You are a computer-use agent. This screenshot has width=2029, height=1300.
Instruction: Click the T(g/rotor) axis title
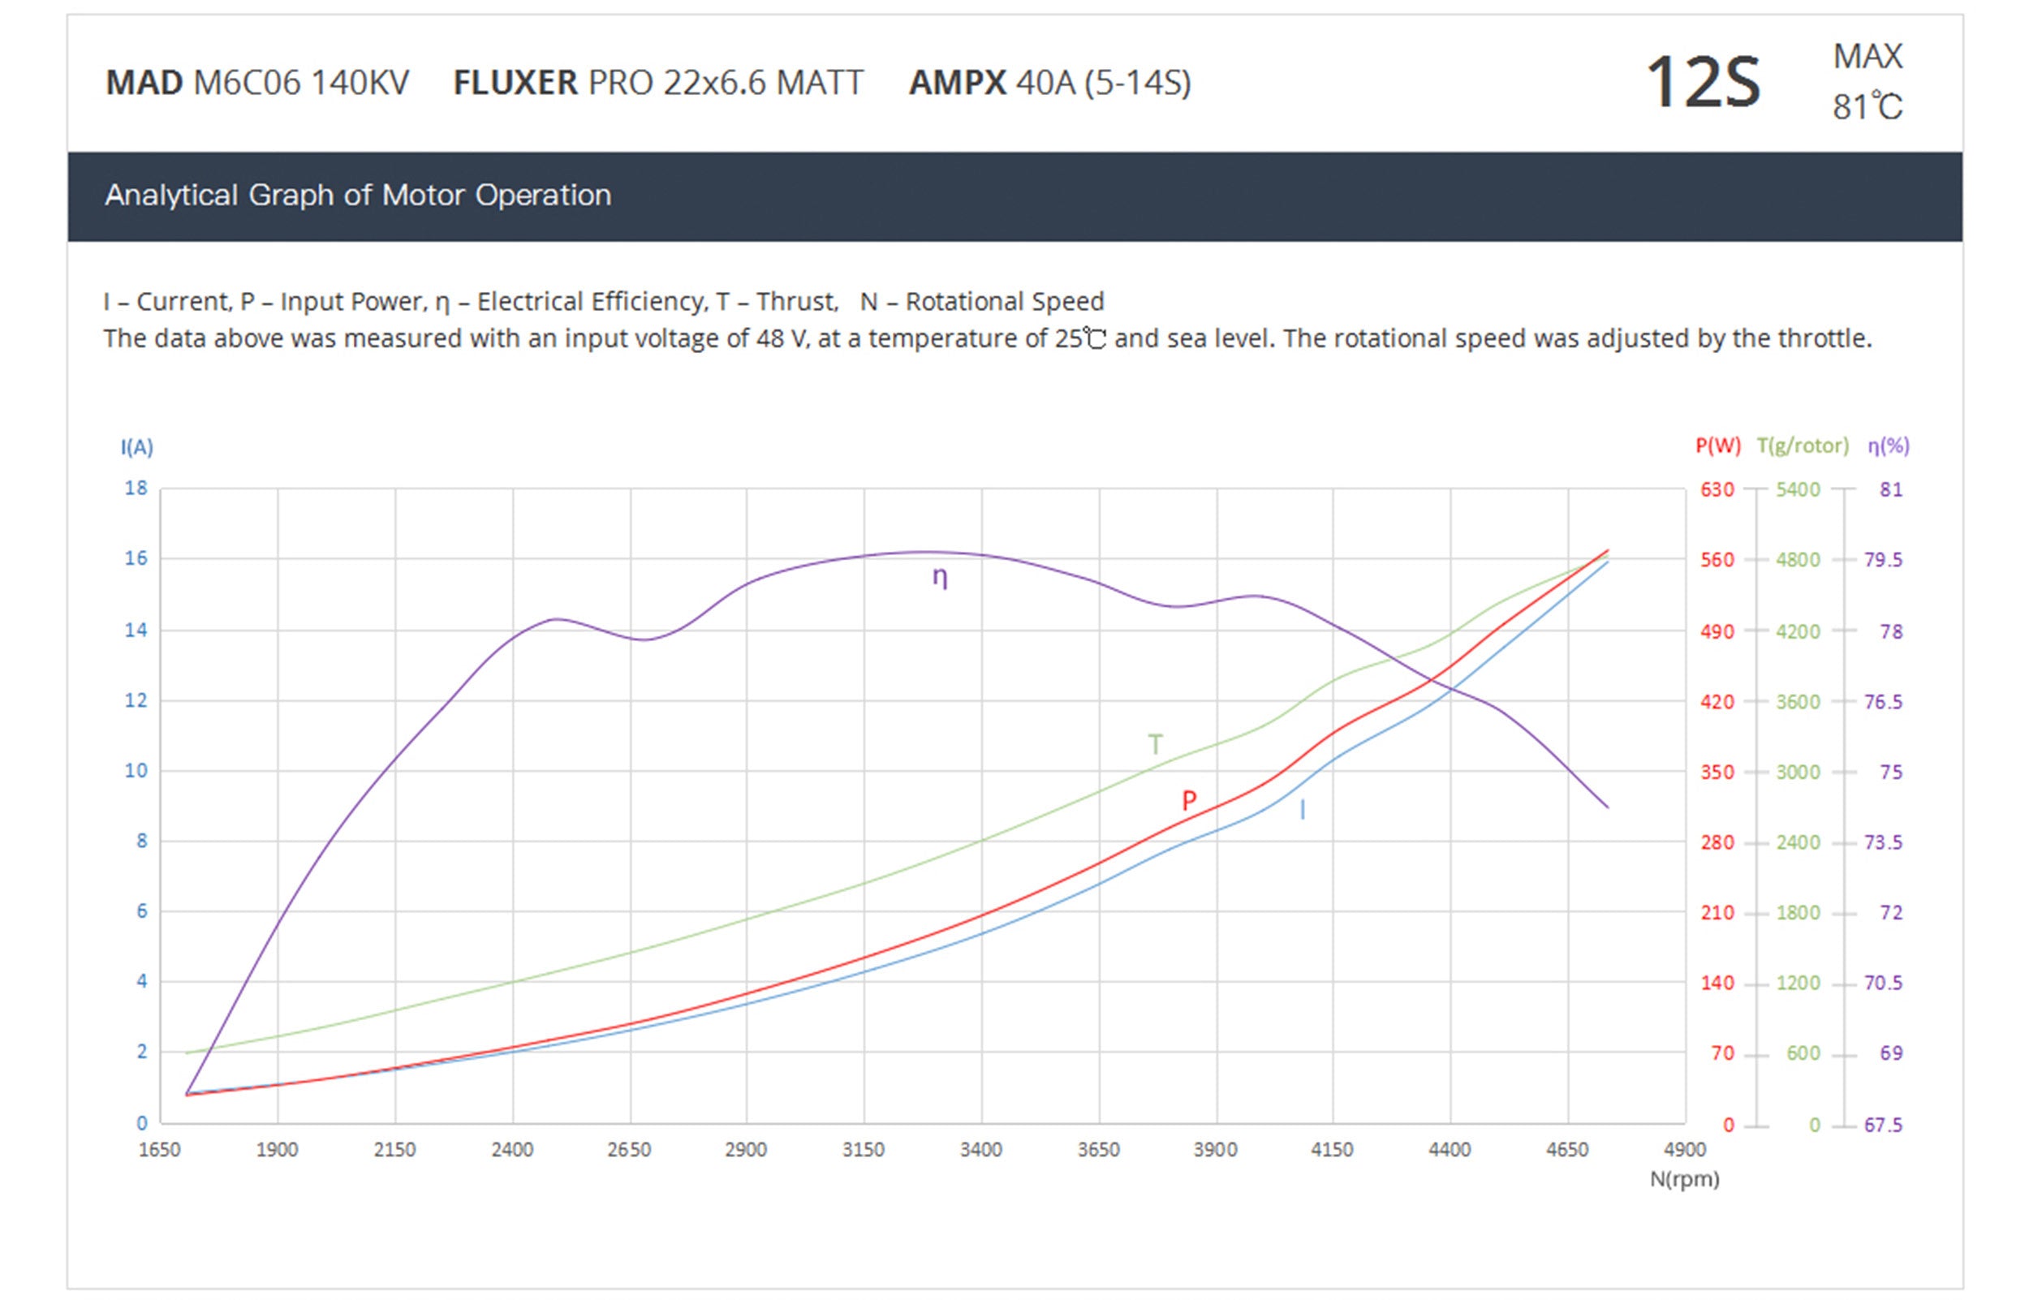coord(1802,446)
